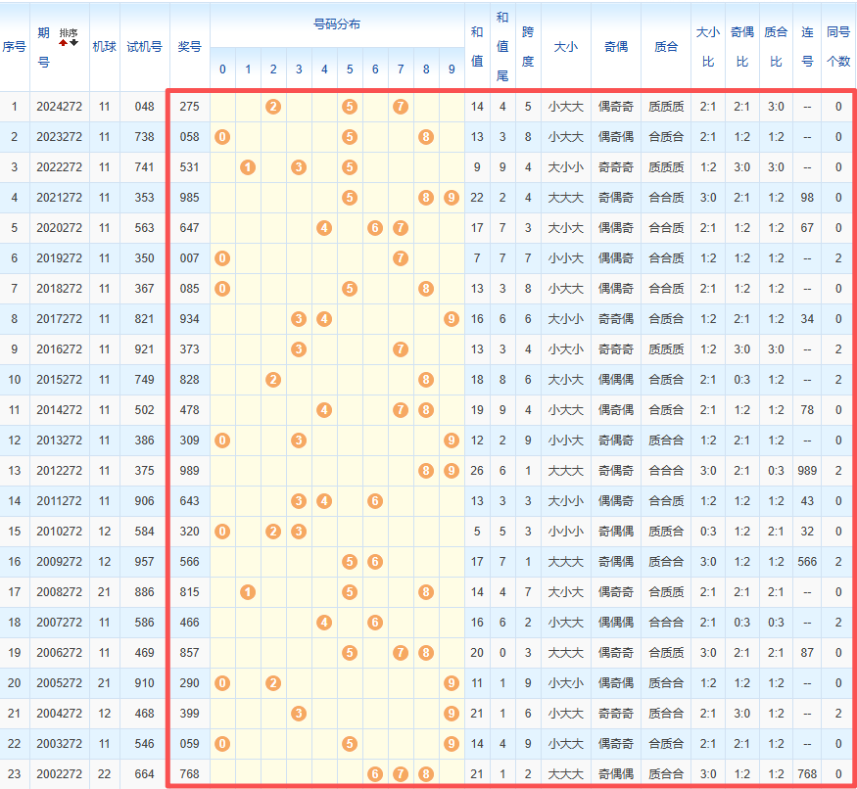Image resolution: width=857 pixels, height=789 pixels.
Task: Click the black descending sort arrow
Action: tap(73, 43)
